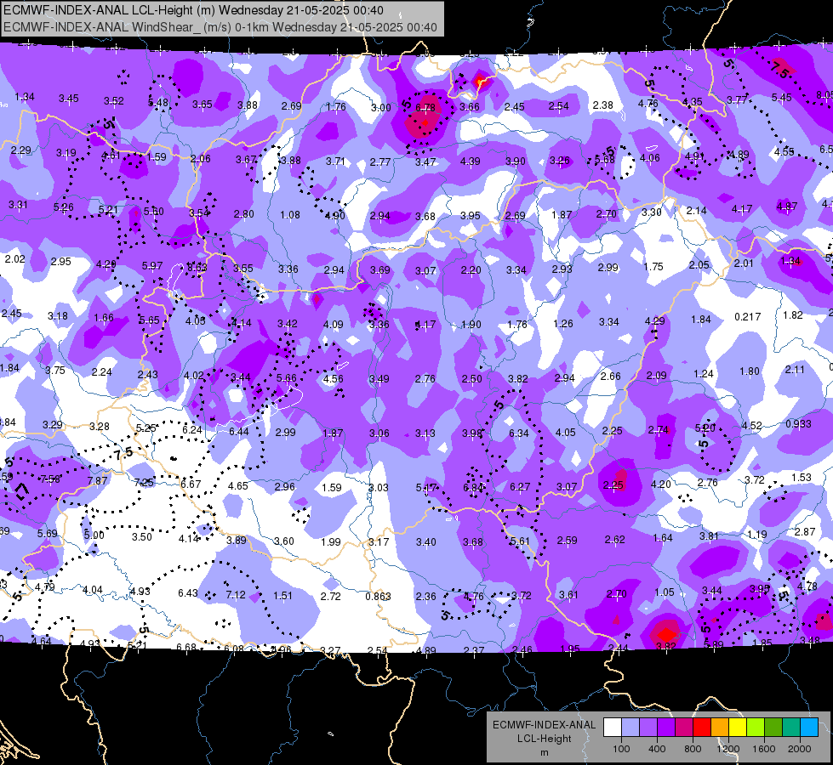Screen dimensions: 833x765
Task: Click the wind shear value 1.26
Action: (563, 323)
